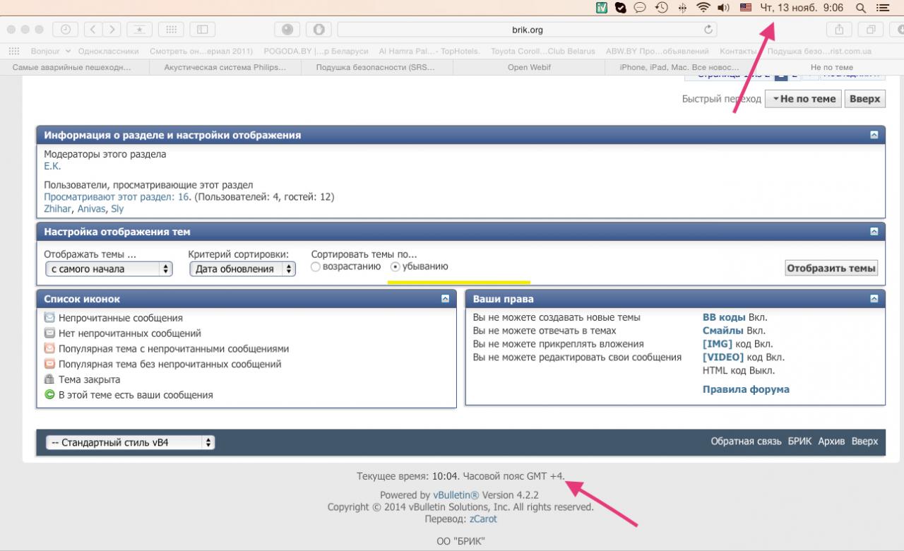Open Safari history clock button in toolbar
904x551 pixels.
coord(66,30)
